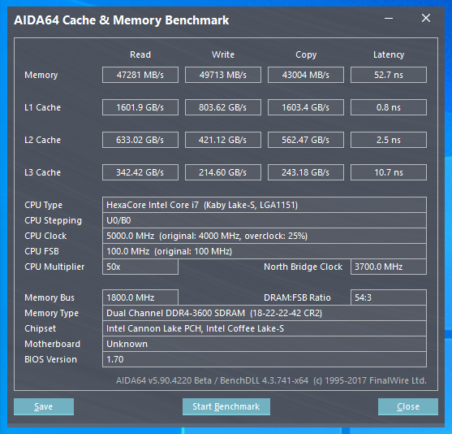Click the CPU Type information field
Screen dimensions: 452x434
265,205
